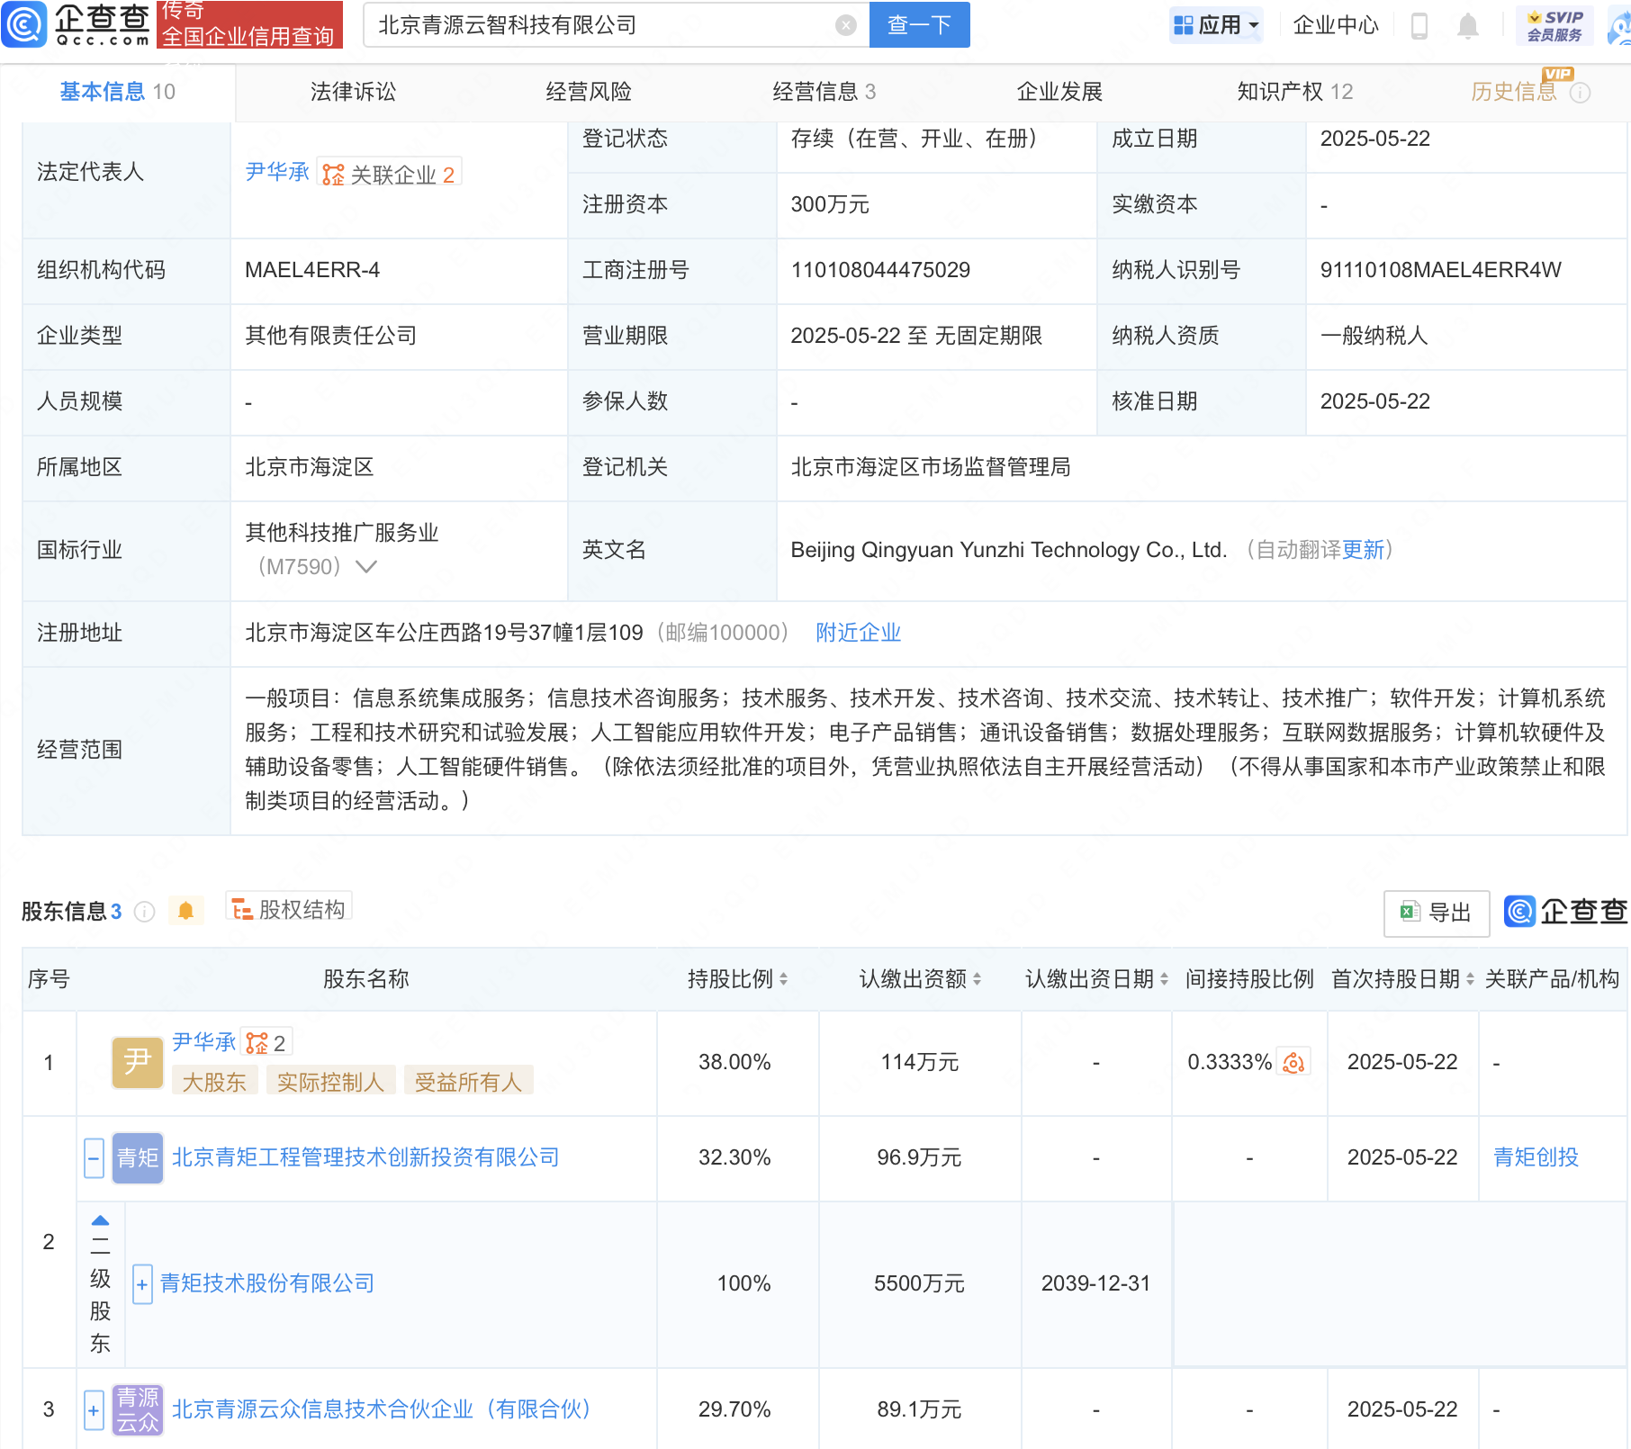Open the 应用 dropdown menu
This screenshot has height=1449, width=1631.
[x=1217, y=25]
